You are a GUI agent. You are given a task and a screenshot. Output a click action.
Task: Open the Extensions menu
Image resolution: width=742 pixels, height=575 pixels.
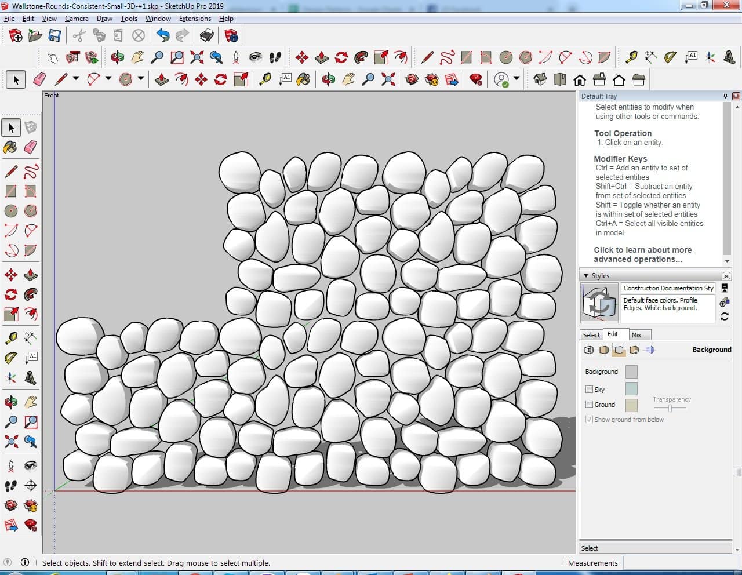(x=195, y=19)
